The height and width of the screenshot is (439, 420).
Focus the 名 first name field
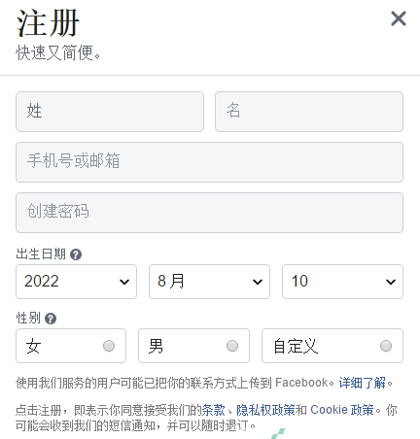tap(309, 112)
